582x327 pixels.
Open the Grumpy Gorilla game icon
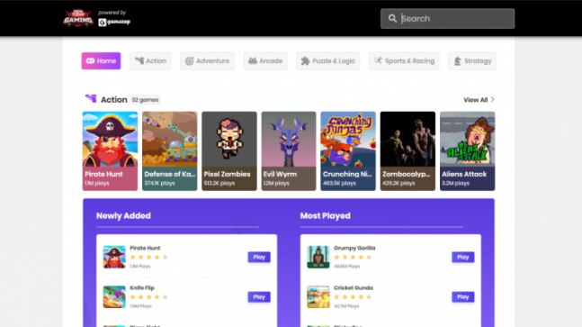point(318,257)
